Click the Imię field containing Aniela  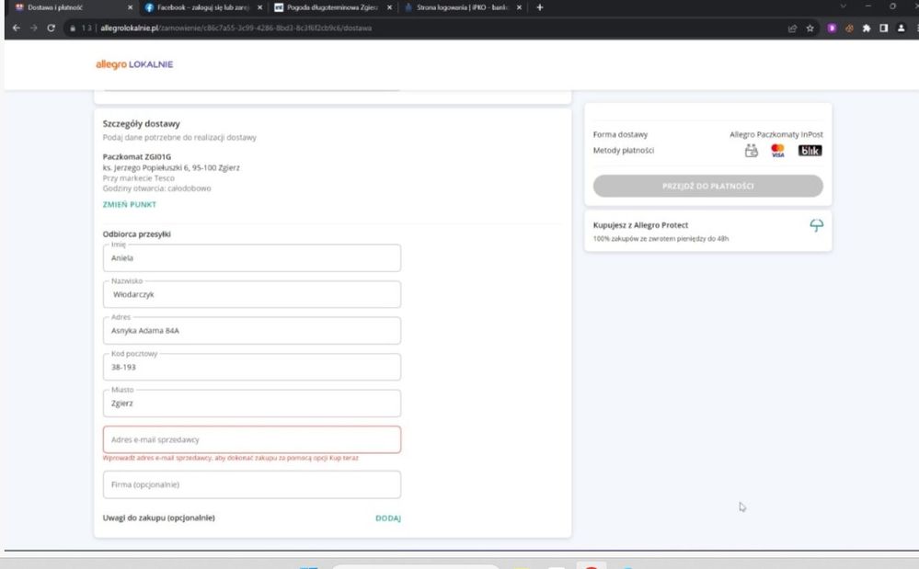tap(252, 257)
